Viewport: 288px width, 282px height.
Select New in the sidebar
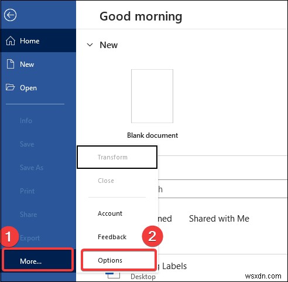point(38,64)
